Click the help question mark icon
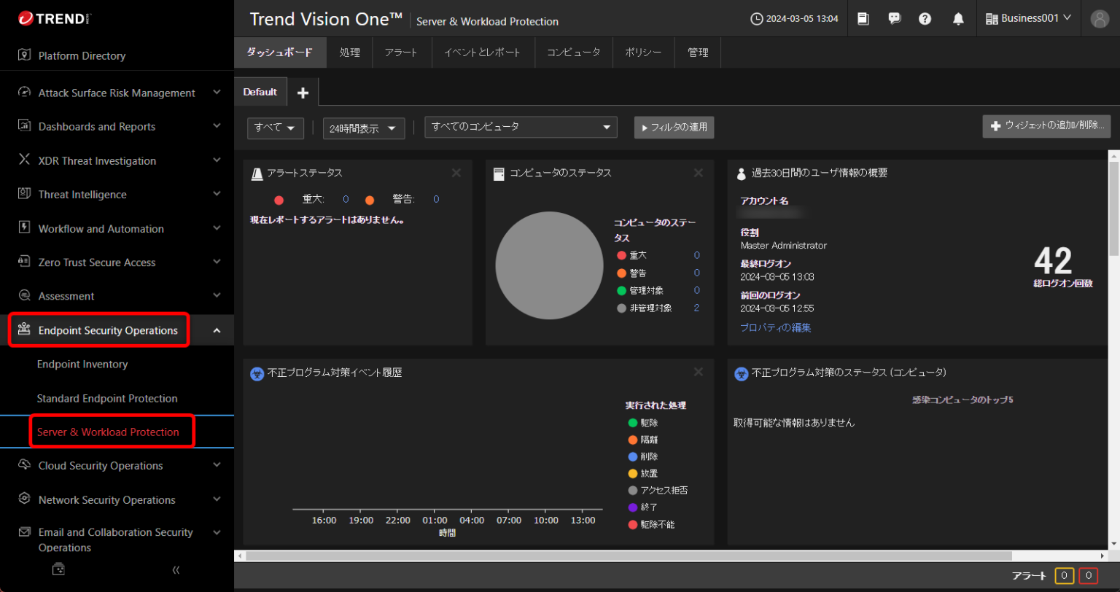Viewport: 1120px width, 592px height. tap(925, 18)
